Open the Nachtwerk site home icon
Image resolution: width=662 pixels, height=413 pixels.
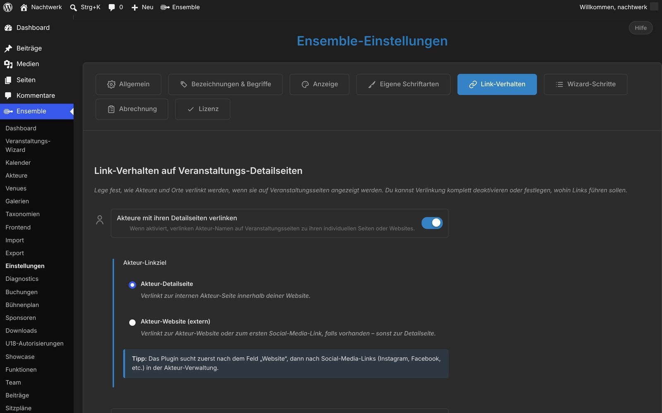tap(24, 7)
